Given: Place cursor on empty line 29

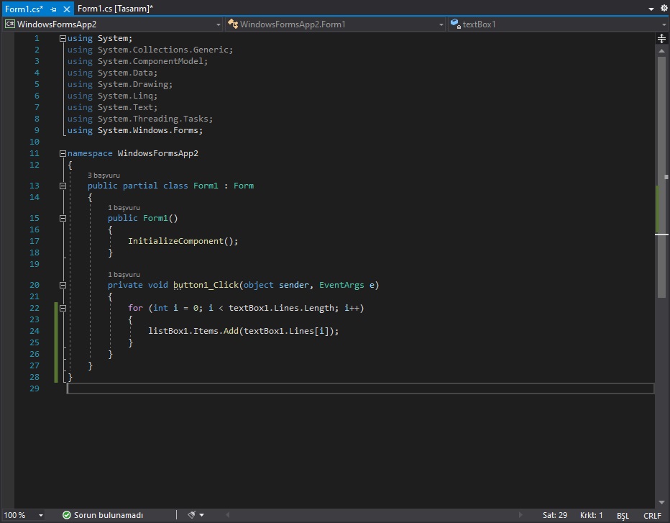Looking at the screenshot, I should pos(360,388).
